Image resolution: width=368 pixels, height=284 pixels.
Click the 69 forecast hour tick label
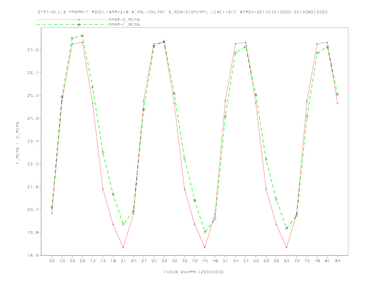pyautogui.click(x=287, y=261)
